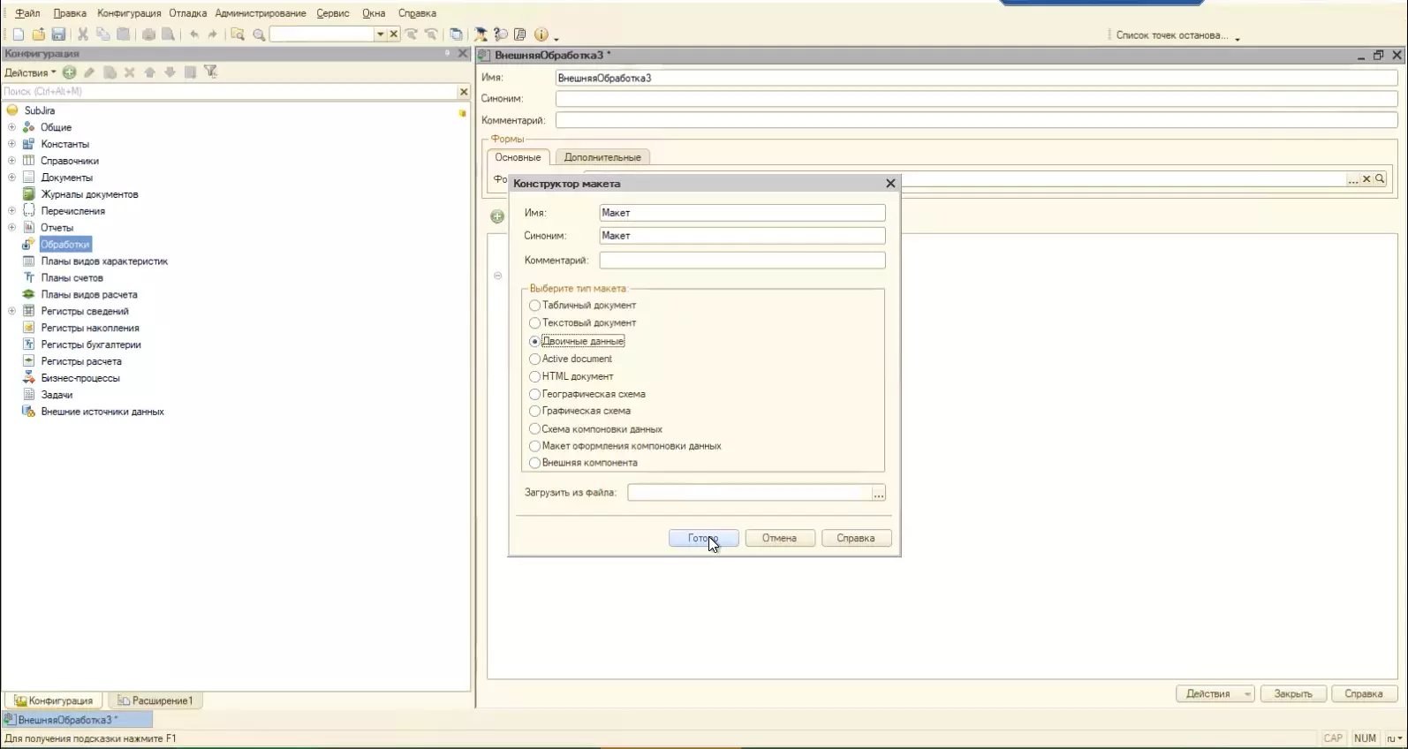The height and width of the screenshot is (749, 1408).
Task: Select the Табличный документ radio button
Action: pyautogui.click(x=534, y=306)
